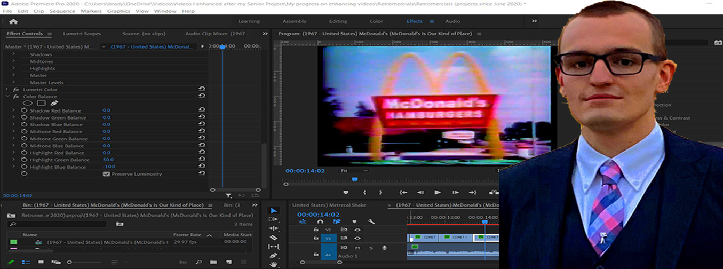Select the Lumetri Scopes panel tab

[82, 34]
